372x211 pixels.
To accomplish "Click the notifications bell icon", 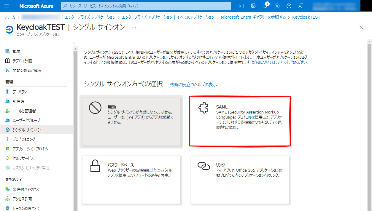I will (x=265, y=6).
